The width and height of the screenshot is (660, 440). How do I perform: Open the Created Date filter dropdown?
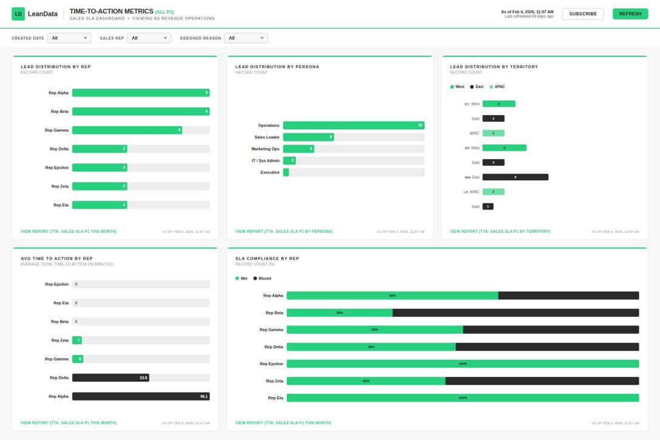coord(69,37)
